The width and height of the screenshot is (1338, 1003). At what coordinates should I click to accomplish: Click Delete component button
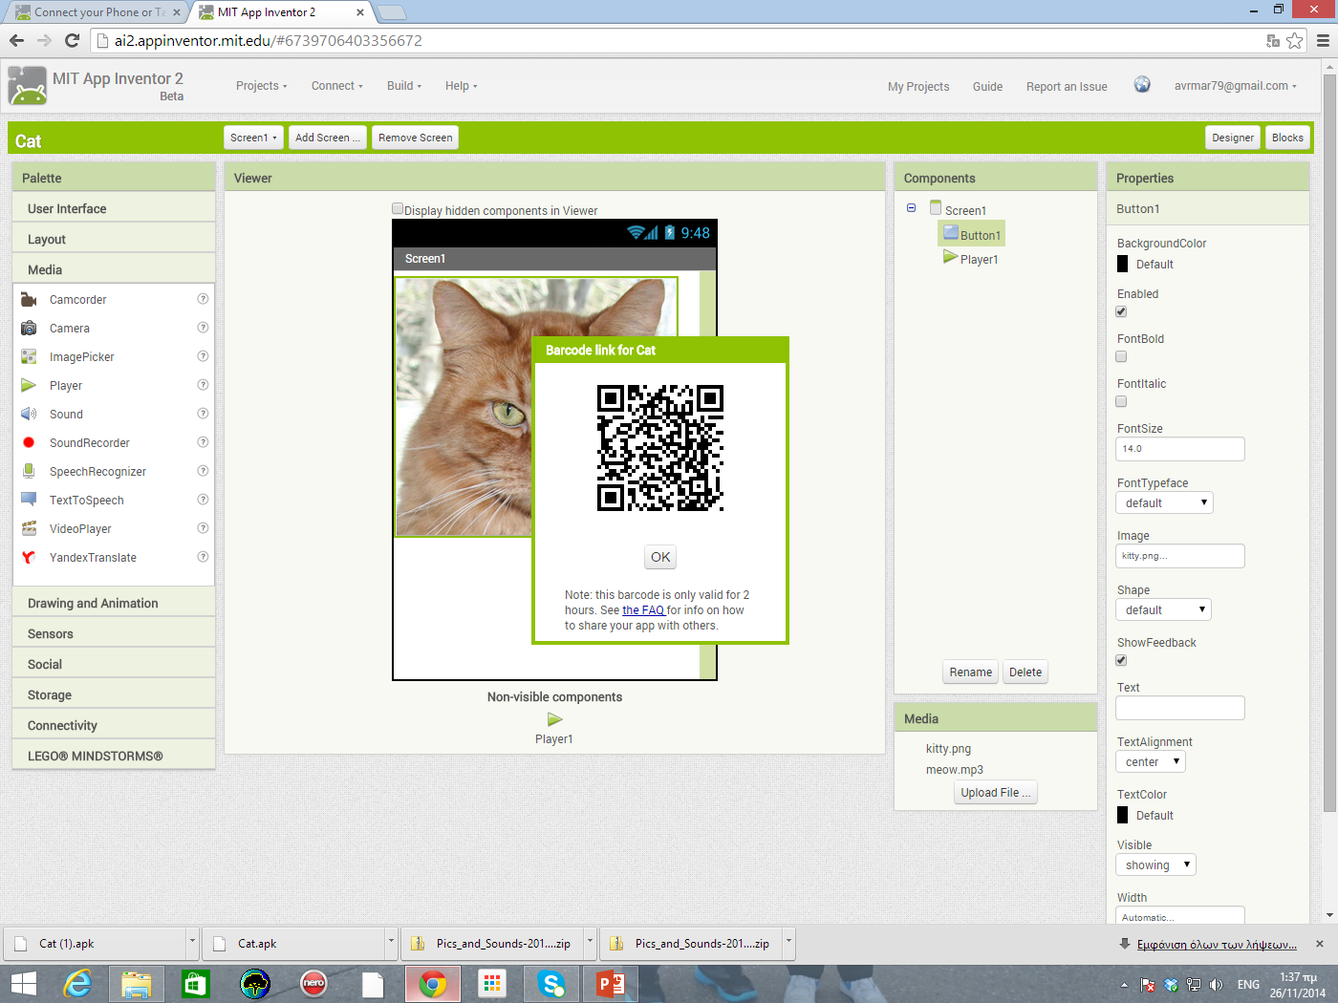coord(1025,672)
